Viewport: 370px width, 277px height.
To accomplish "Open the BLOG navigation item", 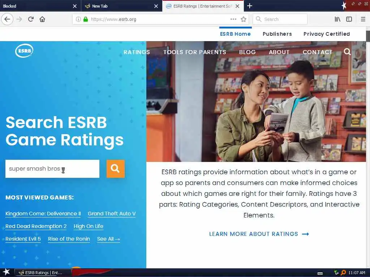I will (247, 52).
